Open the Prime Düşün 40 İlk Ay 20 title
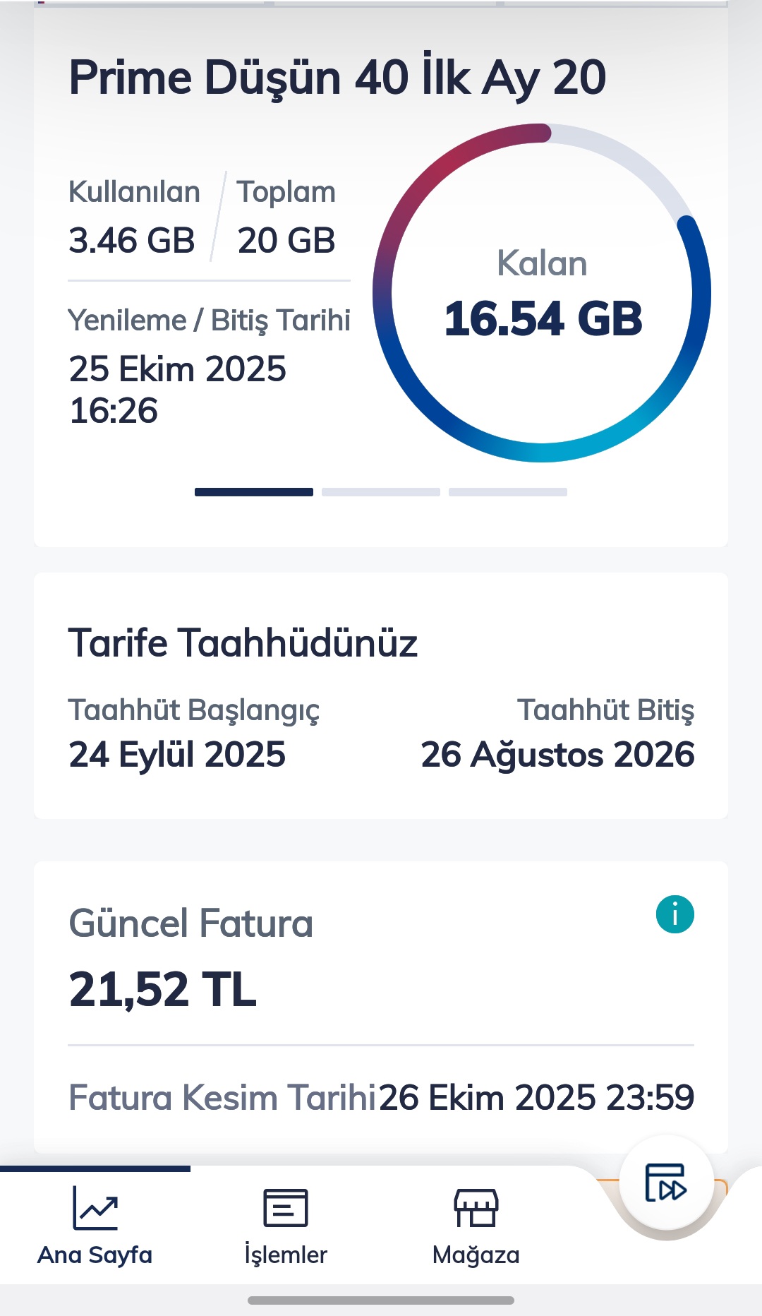 click(x=337, y=78)
